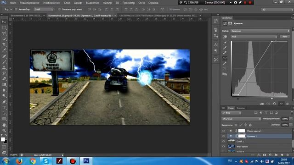Open the Слои menu
Image resolution: width=294 pixels, height=165 pixels.
pos(67,3)
